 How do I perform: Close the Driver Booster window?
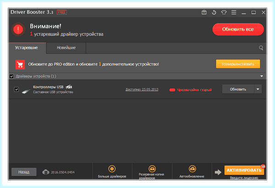click(264, 12)
